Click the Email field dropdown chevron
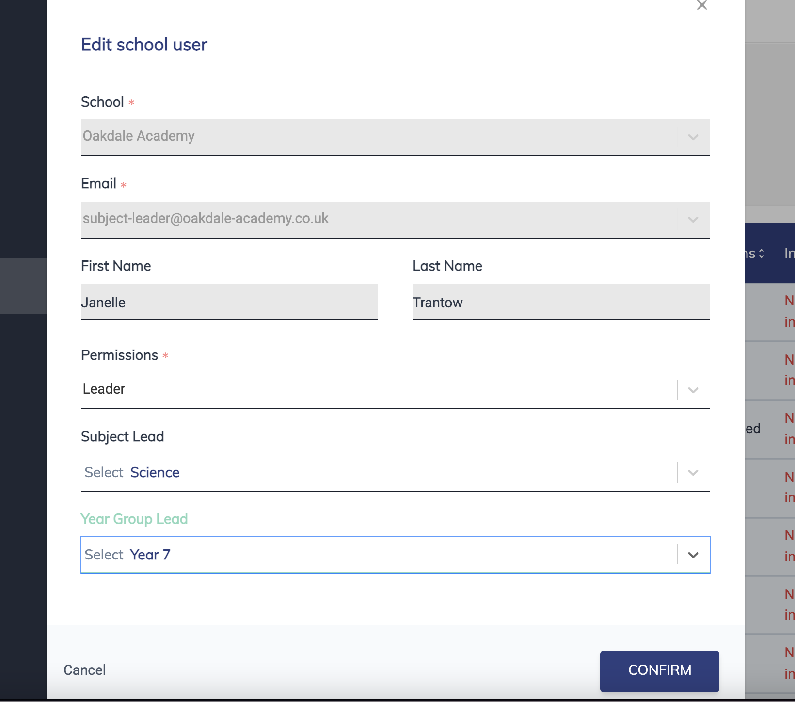This screenshot has height=702, width=795. coord(692,220)
